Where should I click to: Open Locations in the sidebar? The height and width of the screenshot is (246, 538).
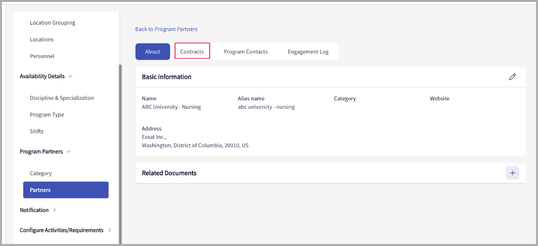pyautogui.click(x=42, y=40)
